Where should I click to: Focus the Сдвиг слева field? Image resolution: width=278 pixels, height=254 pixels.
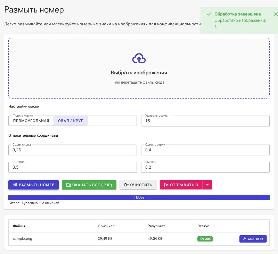click(x=73, y=150)
